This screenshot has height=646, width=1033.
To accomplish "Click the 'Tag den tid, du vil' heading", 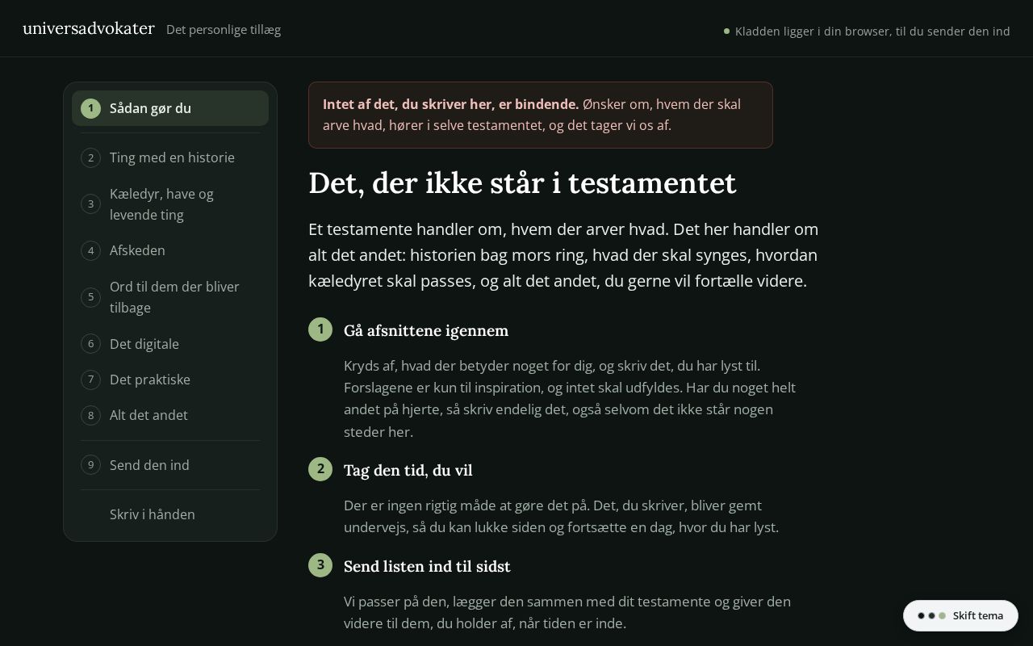I will pyautogui.click(x=408, y=470).
